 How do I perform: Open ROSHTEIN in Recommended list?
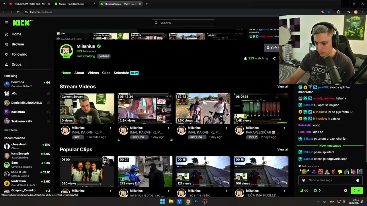[x=27, y=174]
